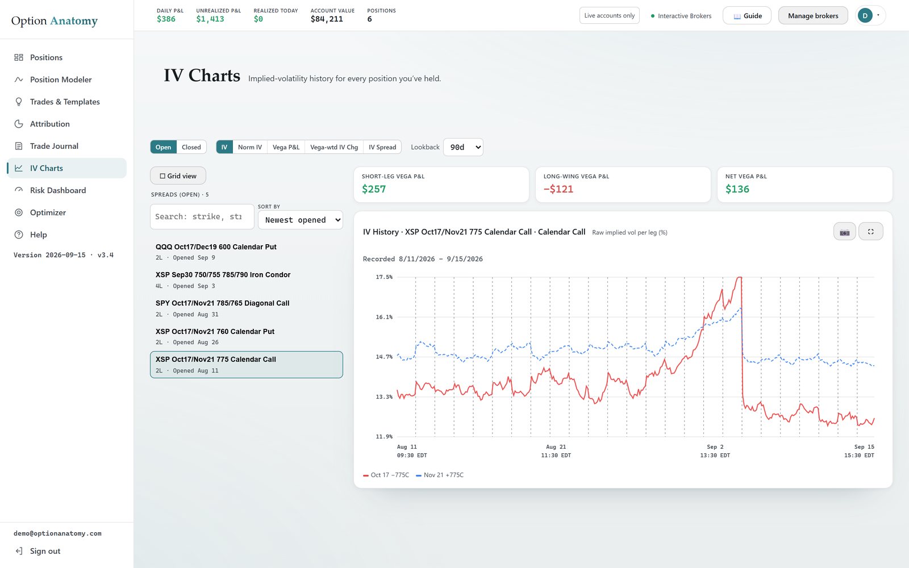The image size is (909, 568).
Task: Select the Vega-wtd IV Chg tab
Action: click(334, 147)
